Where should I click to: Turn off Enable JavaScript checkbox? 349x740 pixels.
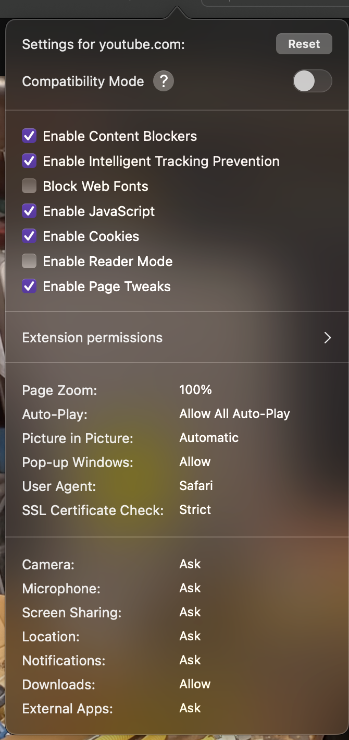tap(29, 211)
